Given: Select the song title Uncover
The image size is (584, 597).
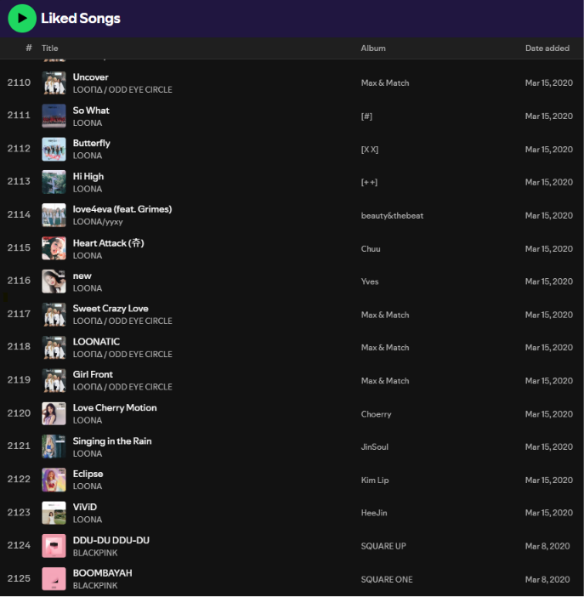Looking at the screenshot, I should tap(91, 77).
